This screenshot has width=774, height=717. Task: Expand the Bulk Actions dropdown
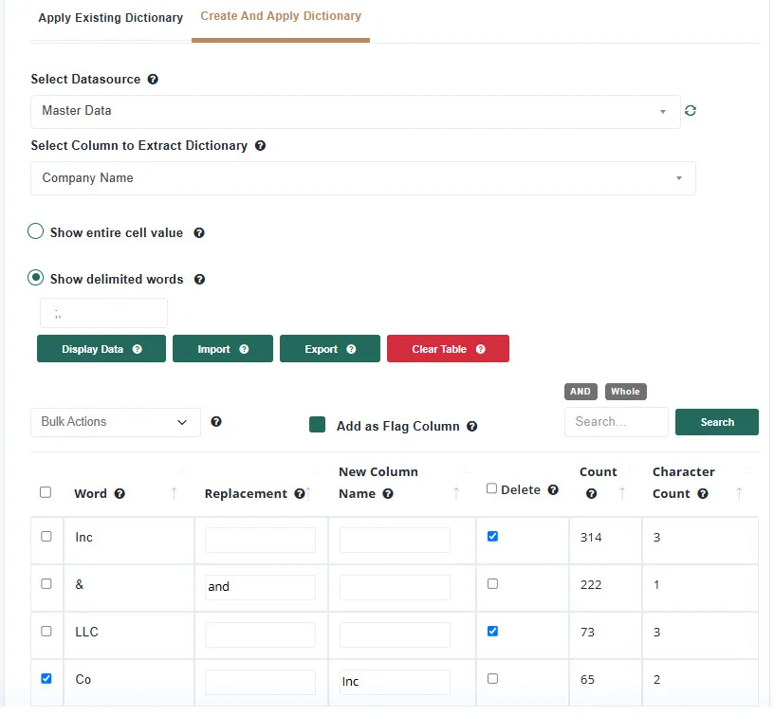116,422
